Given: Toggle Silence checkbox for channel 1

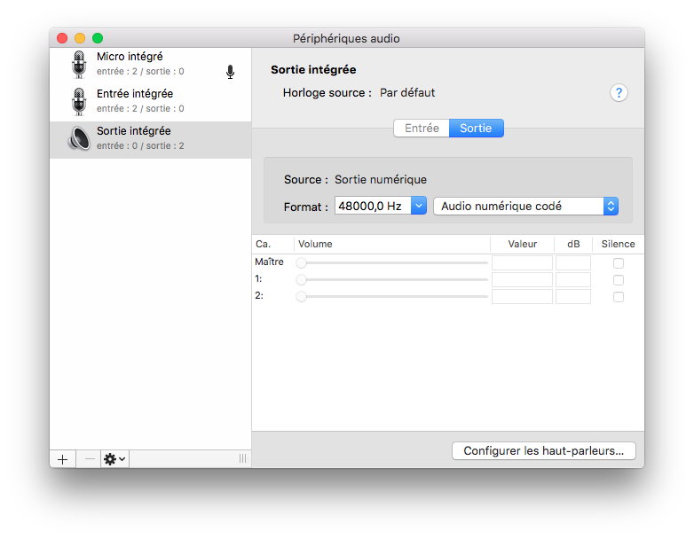Looking at the screenshot, I should [x=619, y=280].
